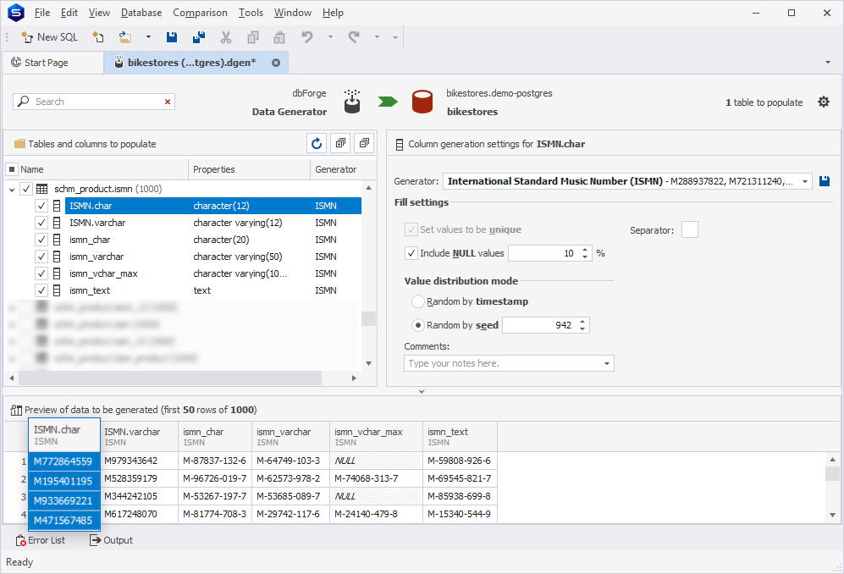Click the New SQL toolbar button

tap(49, 37)
